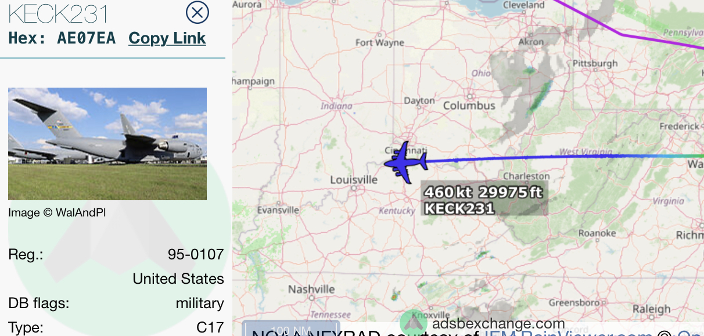Click the Copy Link hyperlink

pos(167,38)
